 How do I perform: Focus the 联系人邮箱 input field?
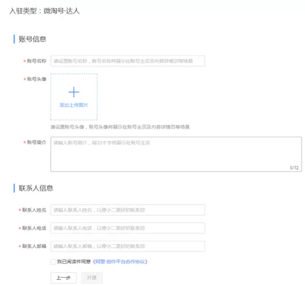tap(127, 246)
